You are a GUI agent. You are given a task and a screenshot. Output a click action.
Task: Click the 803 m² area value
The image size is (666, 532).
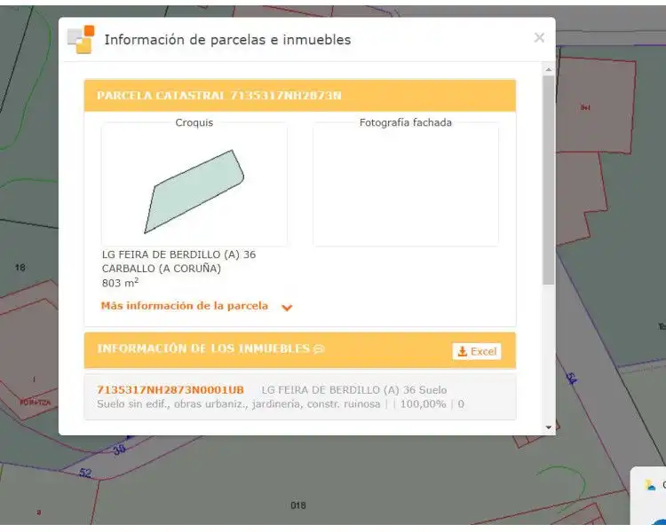[120, 283]
